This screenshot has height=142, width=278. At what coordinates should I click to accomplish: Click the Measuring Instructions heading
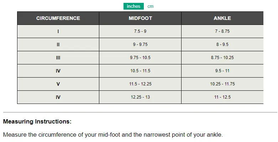click(37, 121)
